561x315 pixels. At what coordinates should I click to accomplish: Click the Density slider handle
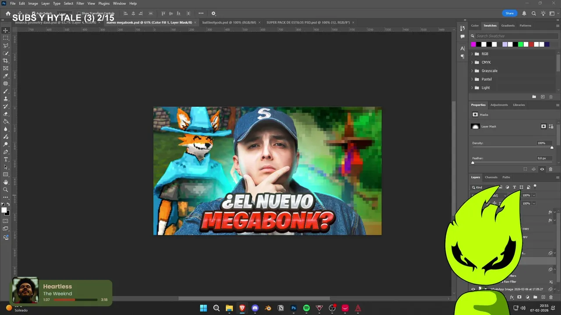(552, 147)
